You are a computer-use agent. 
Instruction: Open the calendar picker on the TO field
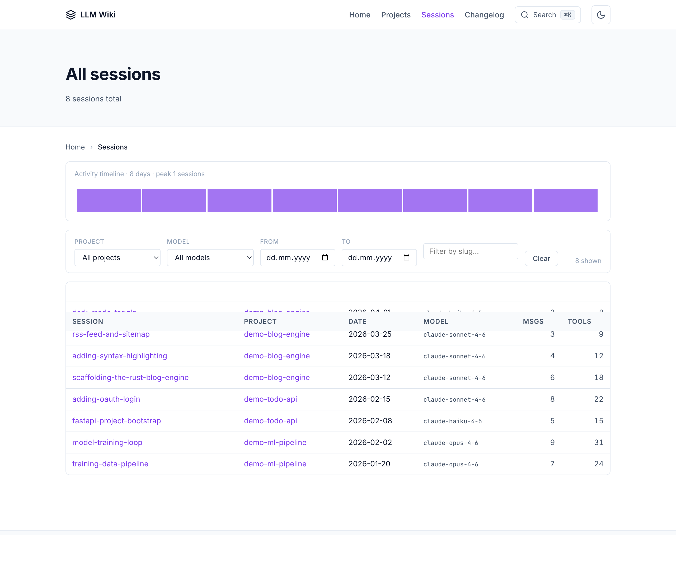406,257
